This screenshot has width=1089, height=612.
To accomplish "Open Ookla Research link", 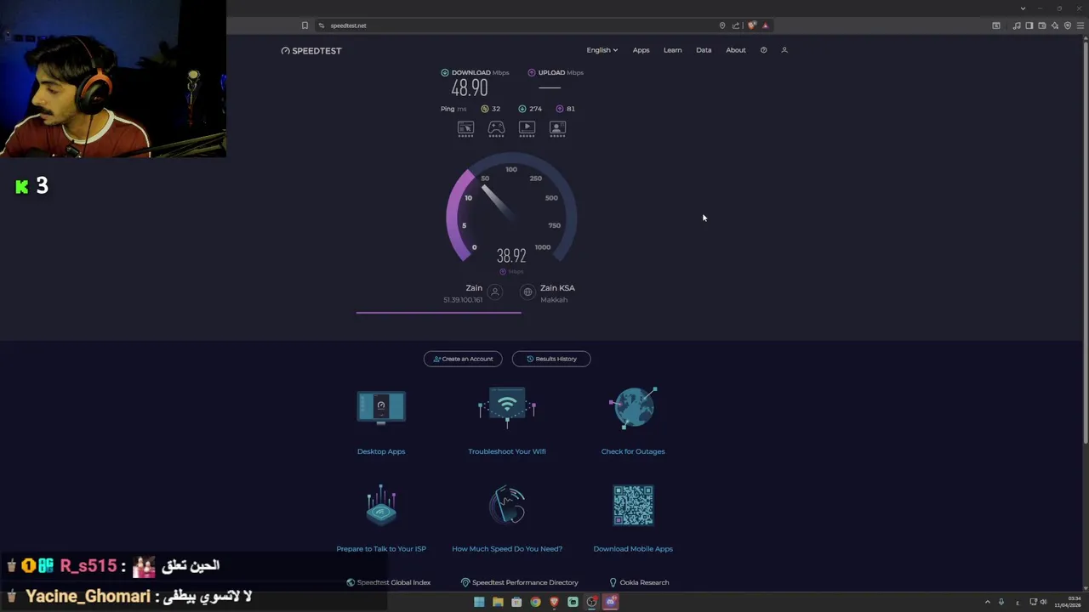I will [x=639, y=582].
